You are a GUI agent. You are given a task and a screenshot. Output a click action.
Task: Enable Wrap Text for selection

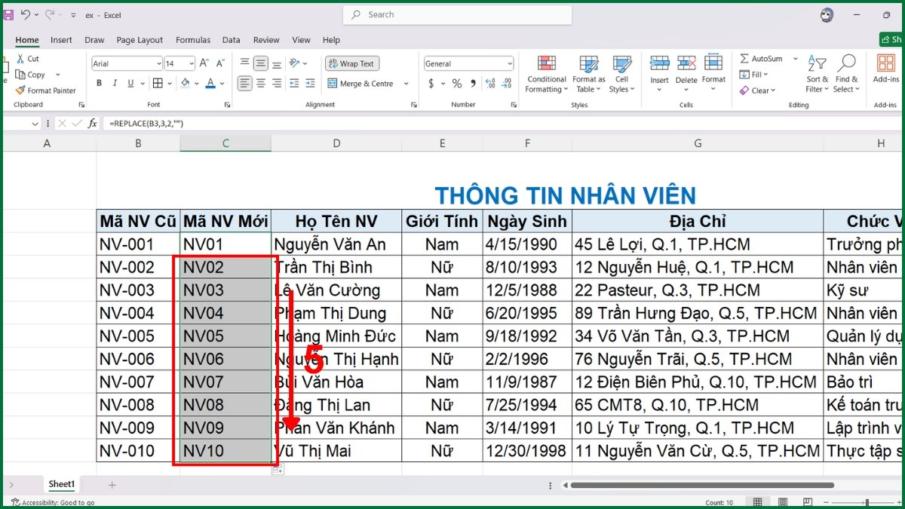coord(351,63)
